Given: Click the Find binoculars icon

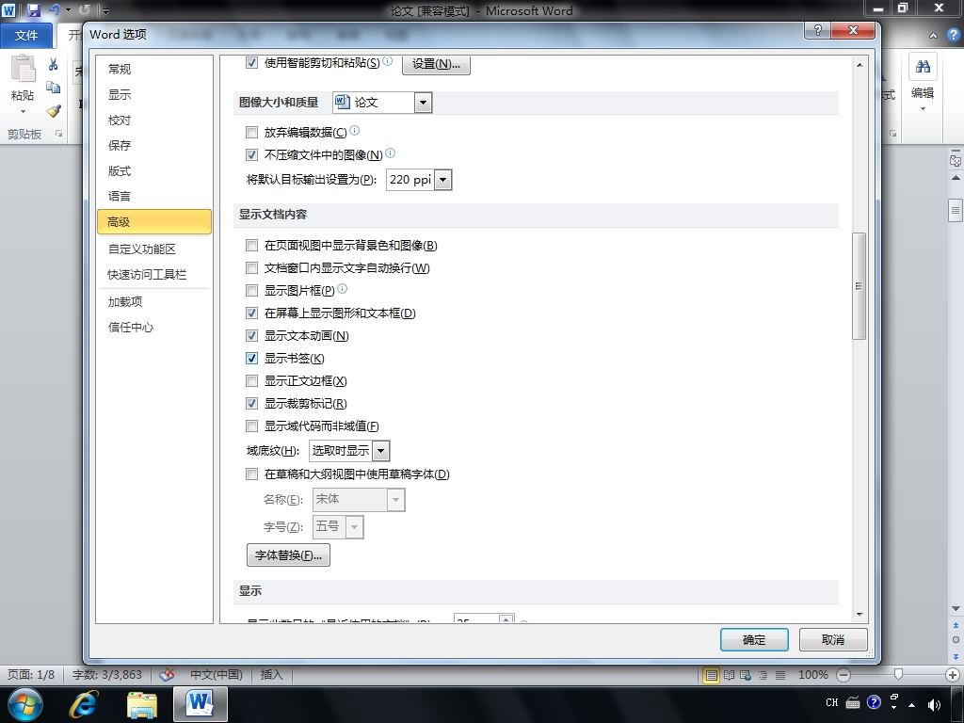Looking at the screenshot, I should pyautogui.click(x=923, y=67).
